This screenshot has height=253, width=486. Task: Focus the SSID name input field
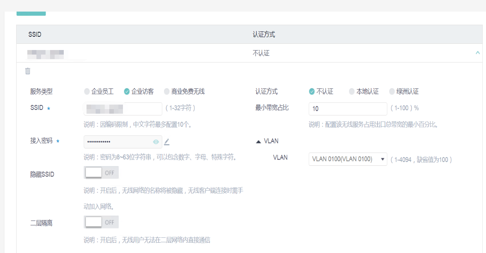123,109
